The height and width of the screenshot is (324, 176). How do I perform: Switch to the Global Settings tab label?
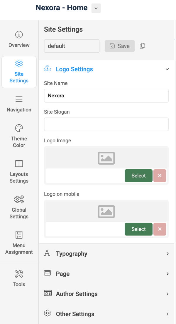coord(19,213)
